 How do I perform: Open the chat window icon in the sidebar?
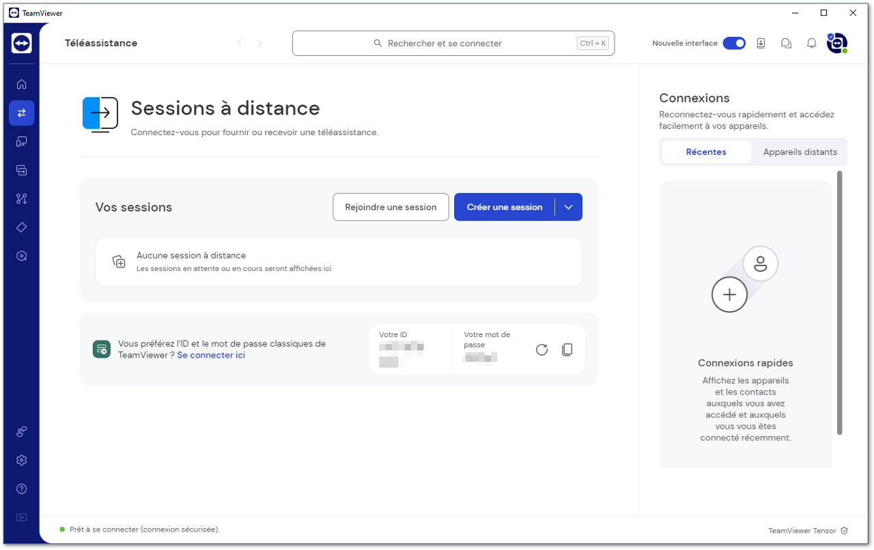pyautogui.click(x=21, y=171)
